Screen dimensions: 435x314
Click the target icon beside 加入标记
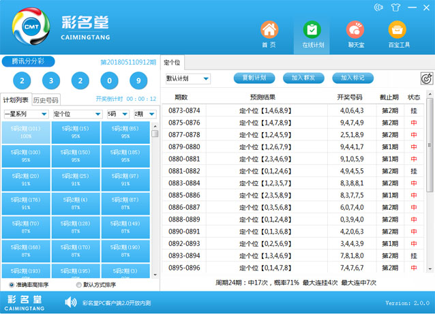point(427,79)
